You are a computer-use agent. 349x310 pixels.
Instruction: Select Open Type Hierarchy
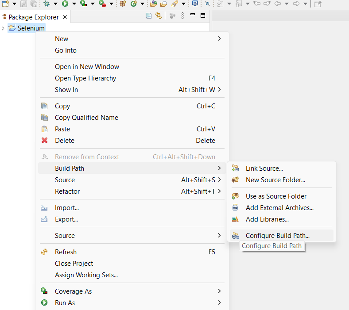pyautogui.click(x=132, y=78)
